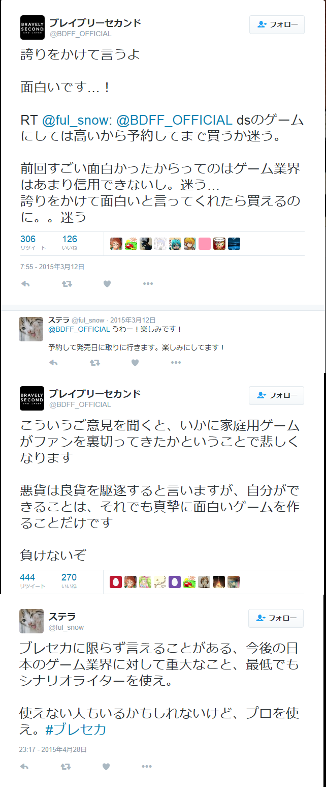Reply to the first BDFF_OFFICIAL tweet
The height and width of the screenshot is (787, 326).
(25, 284)
